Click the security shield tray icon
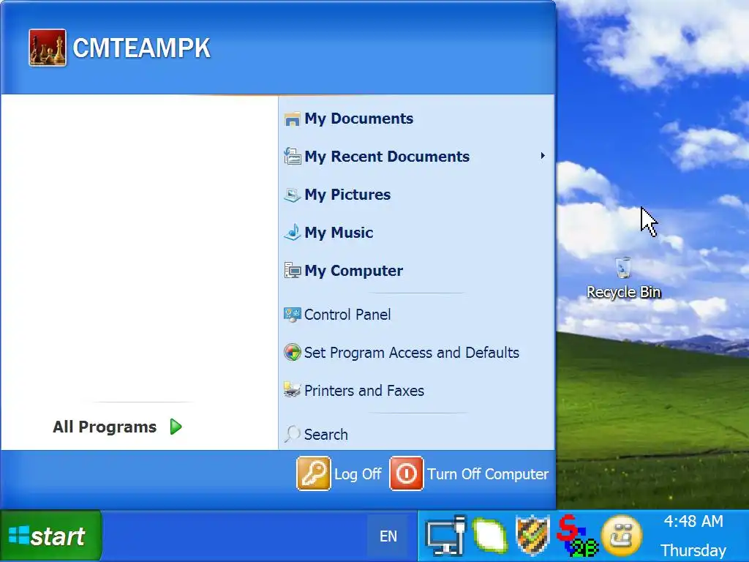The height and width of the screenshot is (562, 749). click(532, 536)
